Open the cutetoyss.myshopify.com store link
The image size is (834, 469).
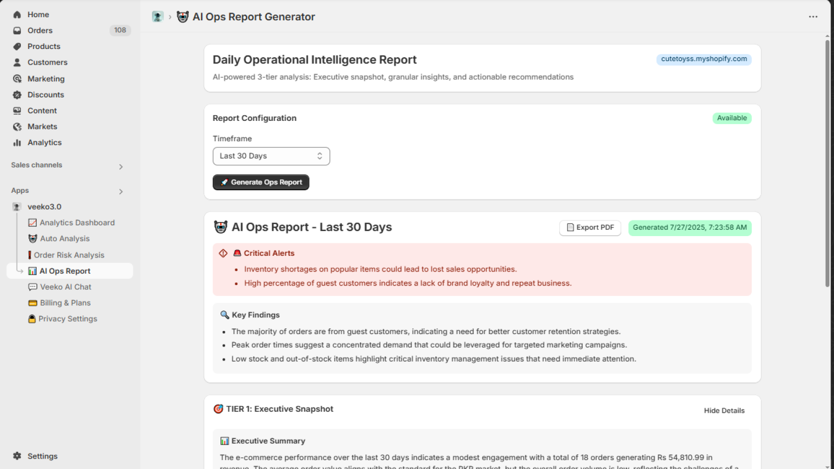click(703, 59)
